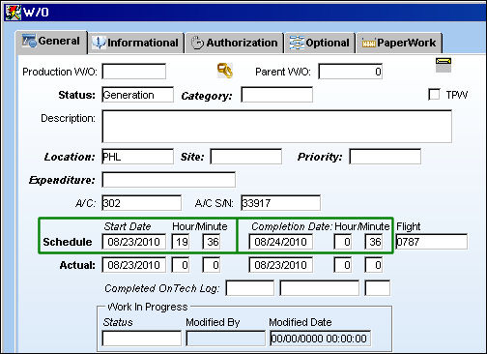Click the Actual start Hour field
Viewport: 487px width, 354px height.
coord(181,265)
